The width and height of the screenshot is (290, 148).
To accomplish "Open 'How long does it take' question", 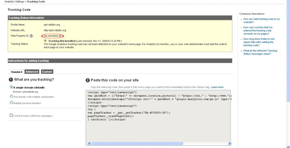I will [259, 42].
